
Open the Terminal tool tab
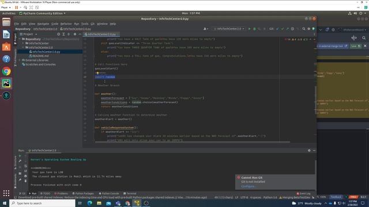tap(130, 194)
